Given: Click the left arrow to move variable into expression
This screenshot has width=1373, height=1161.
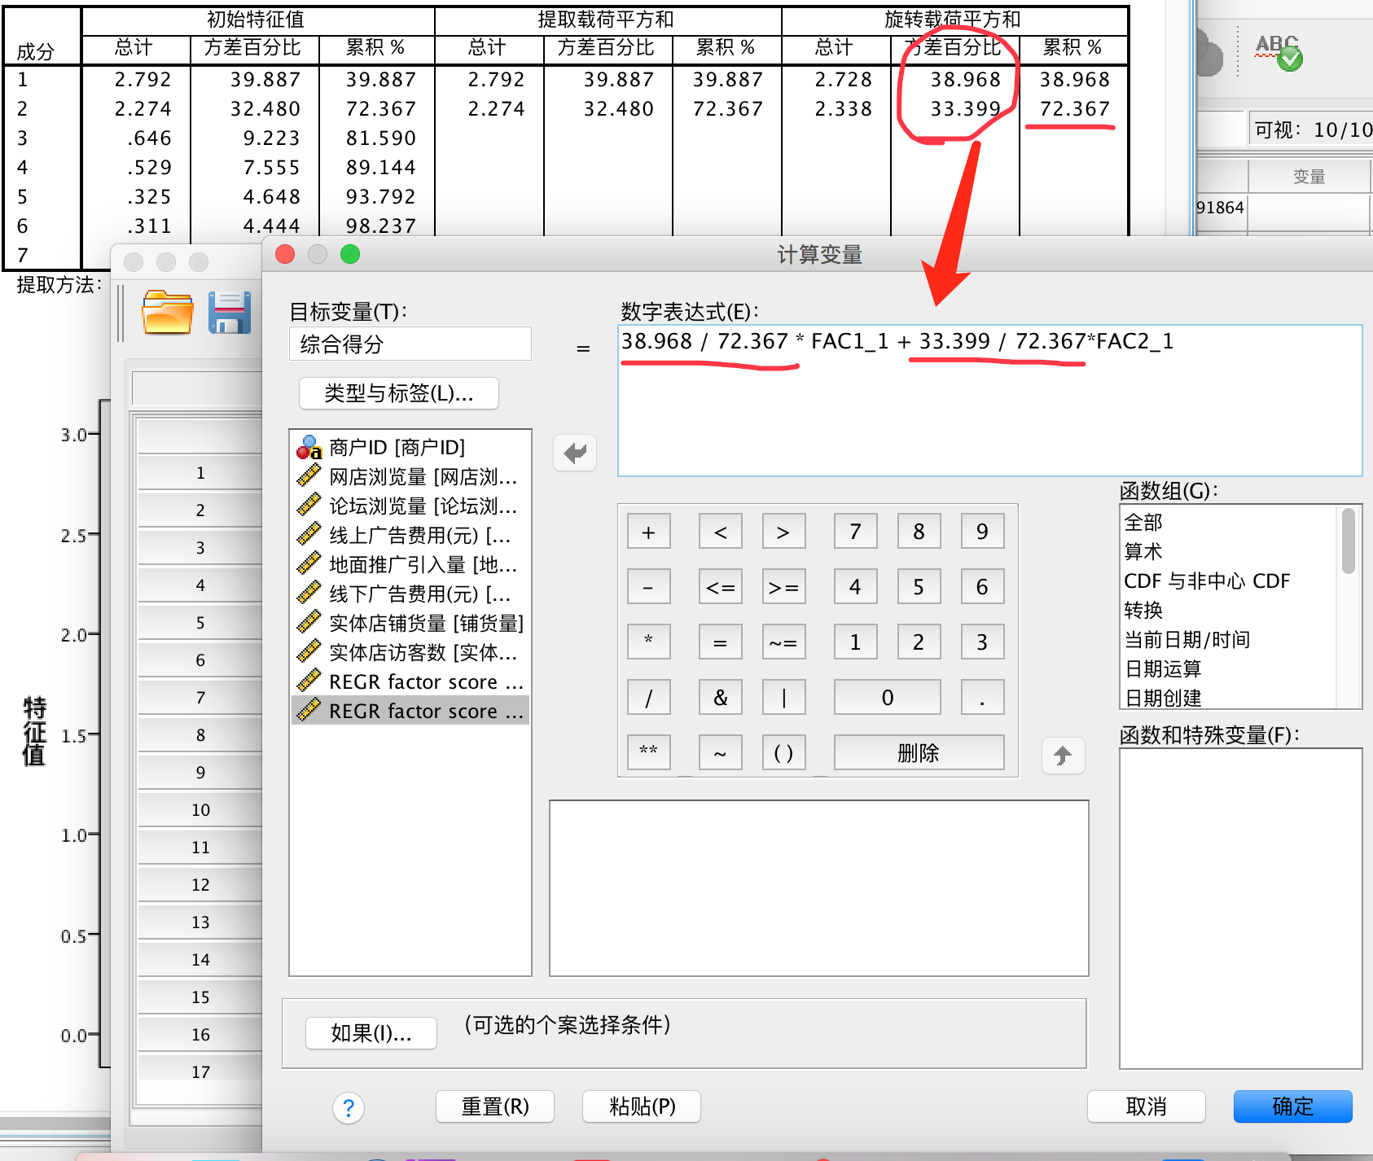Looking at the screenshot, I should (x=575, y=453).
